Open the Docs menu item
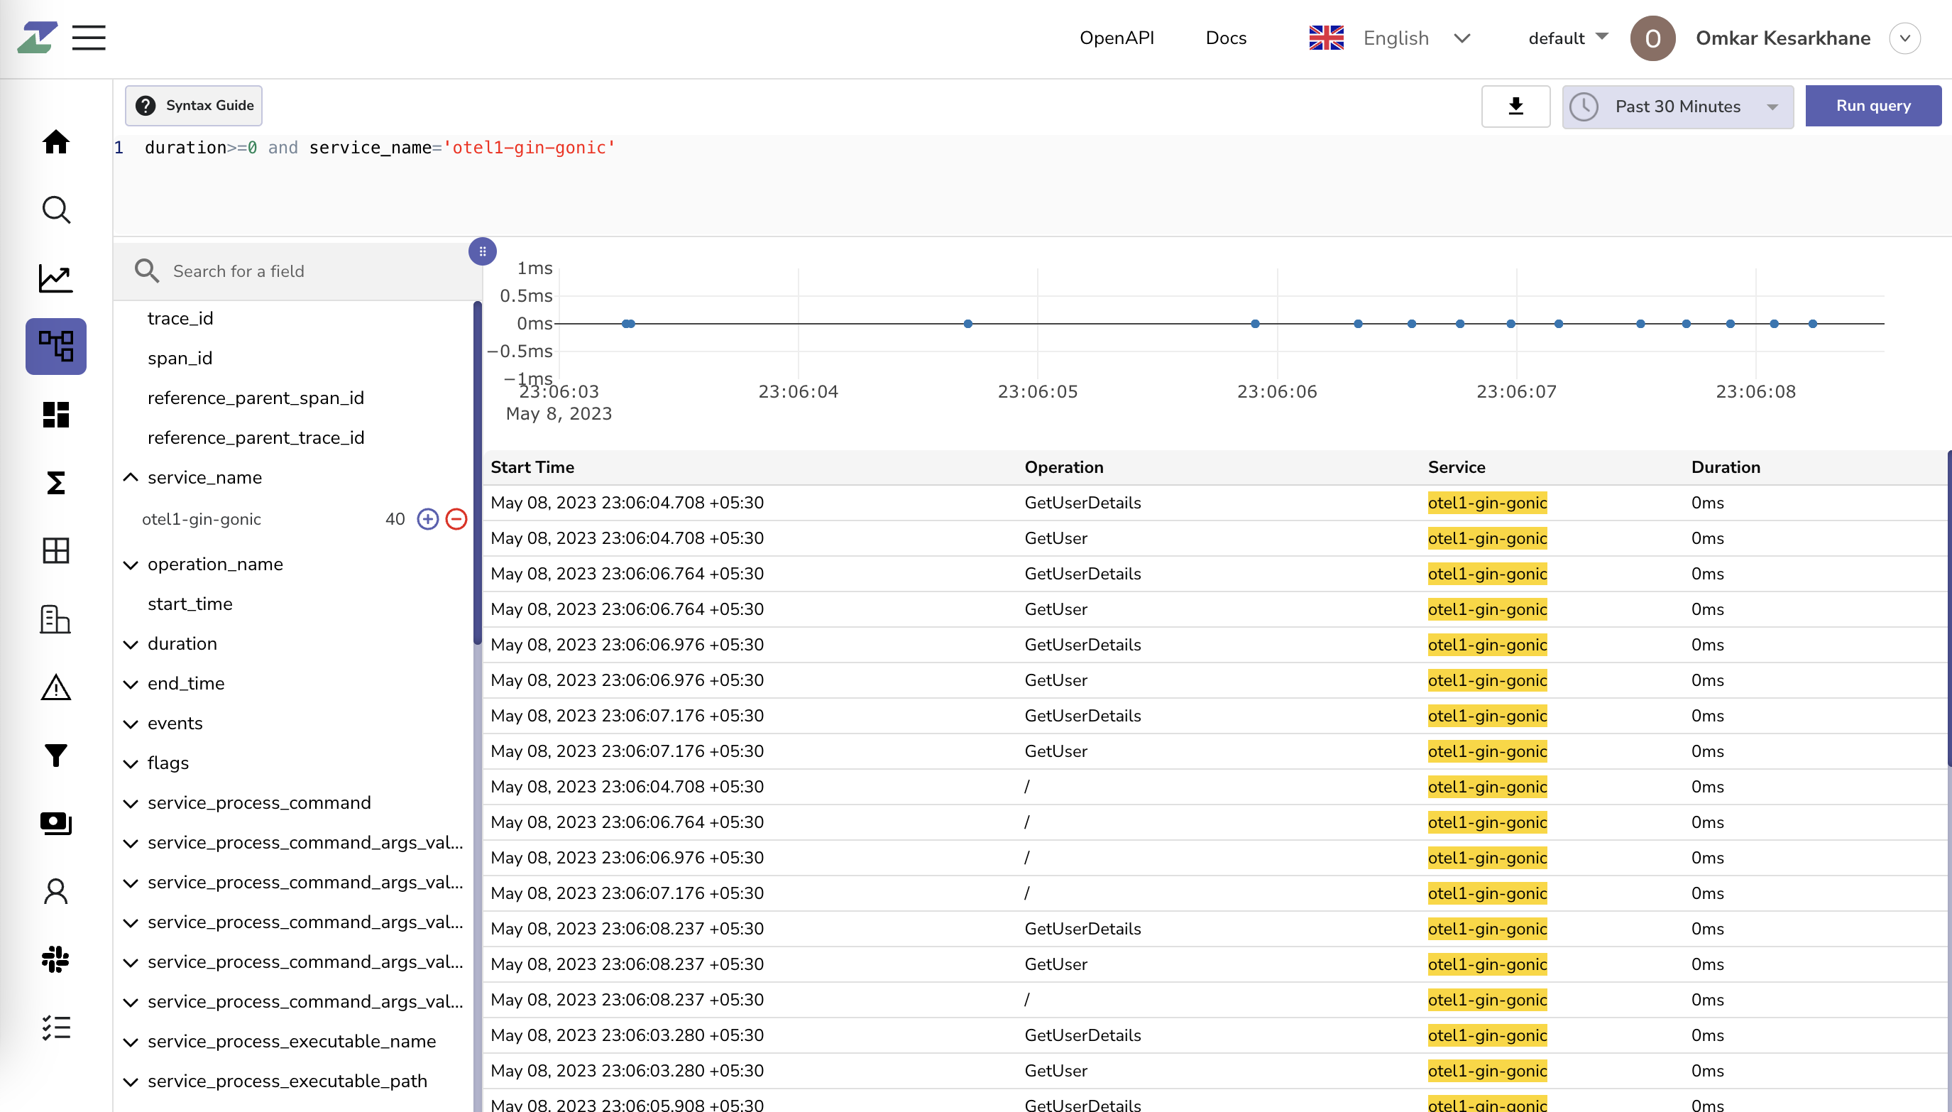1952x1112 pixels. click(1225, 38)
